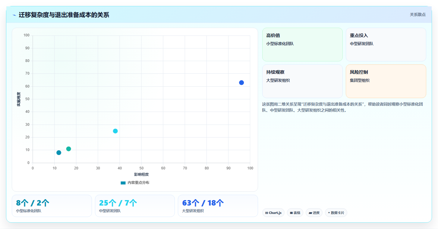
Task: Click the "数据卡片" tag
Action: click(x=336, y=213)
